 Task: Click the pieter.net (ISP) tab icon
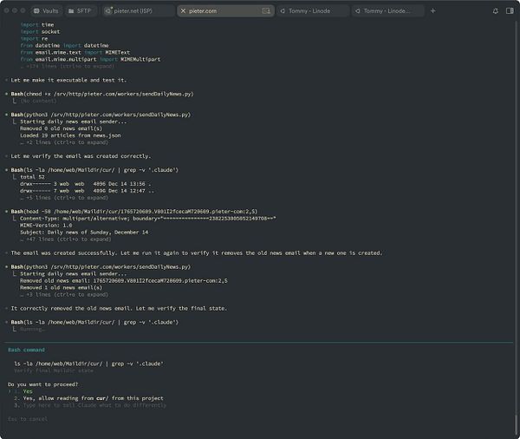tap(108, 11)
